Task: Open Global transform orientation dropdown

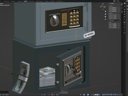Action: pos(44,95)
